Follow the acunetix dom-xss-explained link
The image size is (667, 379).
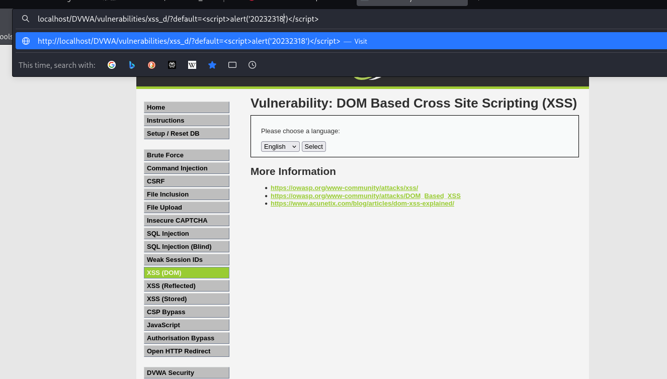coord(362,204)
